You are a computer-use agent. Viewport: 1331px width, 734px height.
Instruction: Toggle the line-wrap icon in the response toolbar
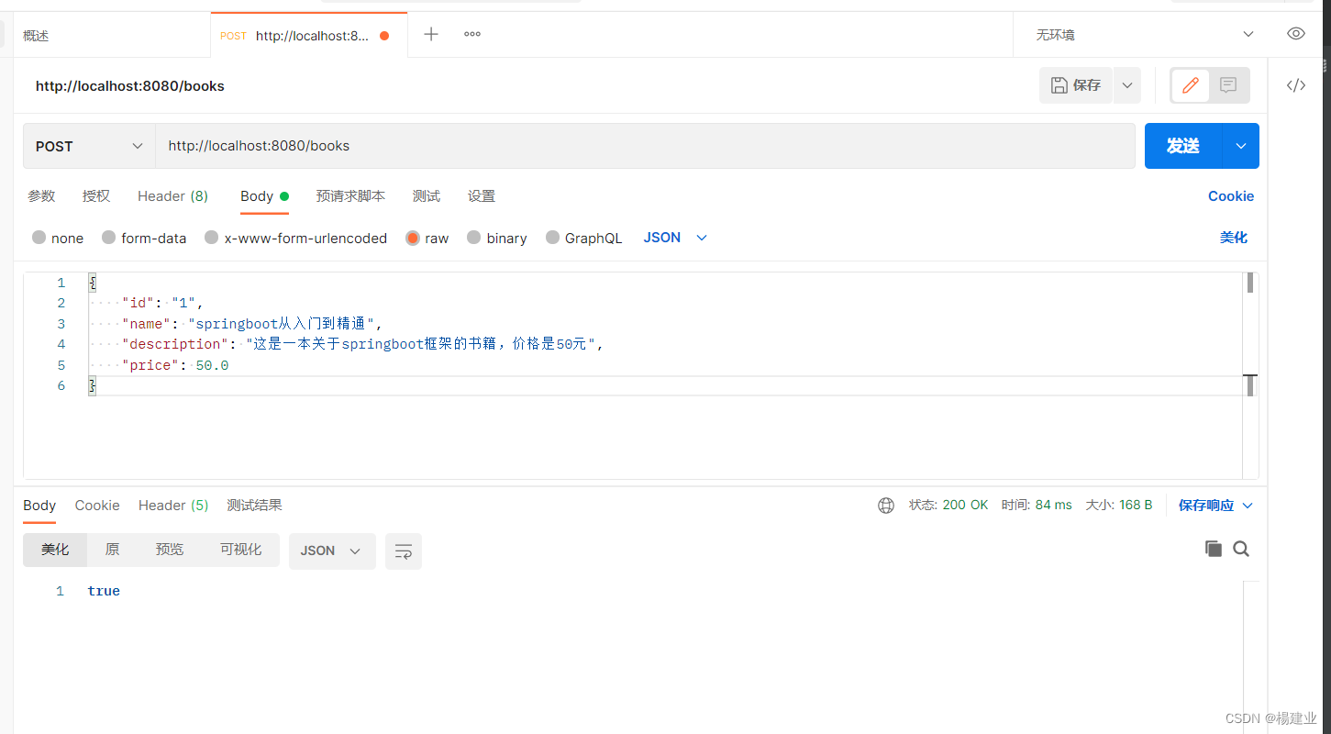point(404,550)
